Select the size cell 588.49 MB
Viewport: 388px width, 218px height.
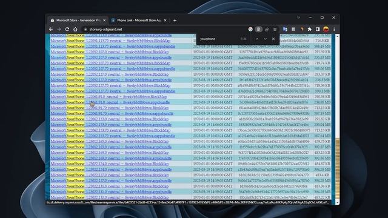[x=322, y=46]
